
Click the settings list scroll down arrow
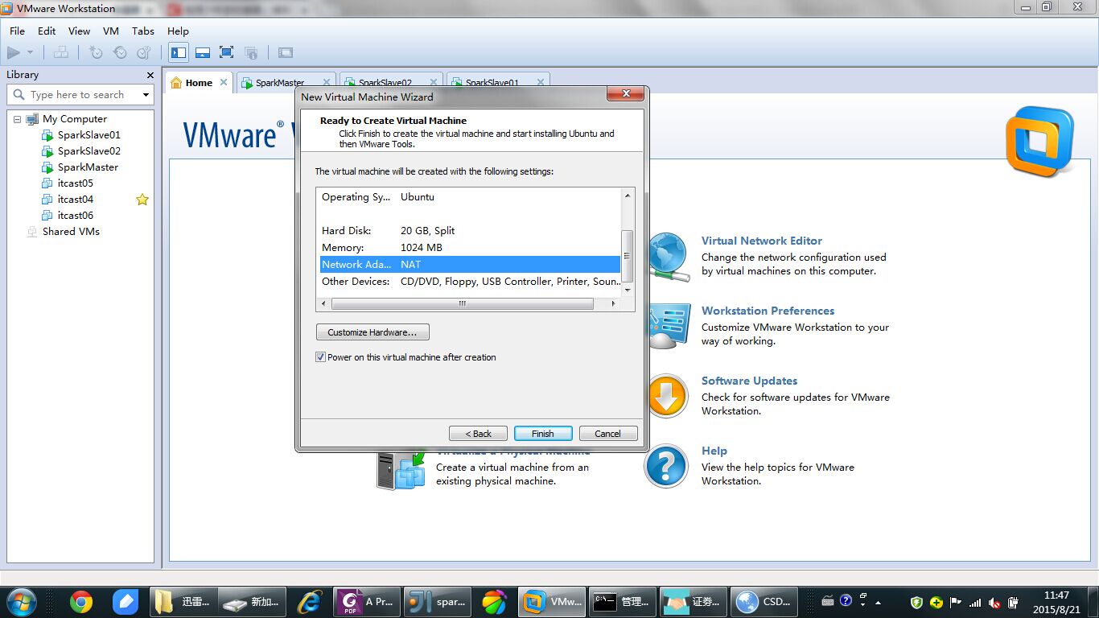pos(628,291)
